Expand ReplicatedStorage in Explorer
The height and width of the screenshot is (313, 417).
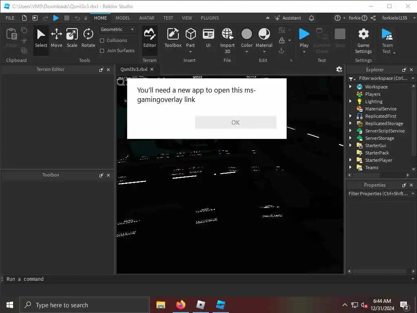[350, 123]
